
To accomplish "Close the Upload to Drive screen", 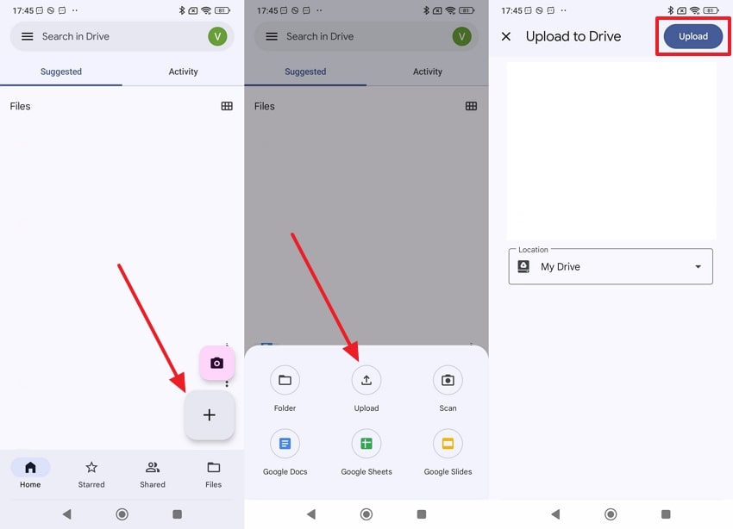I will [506, 36].
